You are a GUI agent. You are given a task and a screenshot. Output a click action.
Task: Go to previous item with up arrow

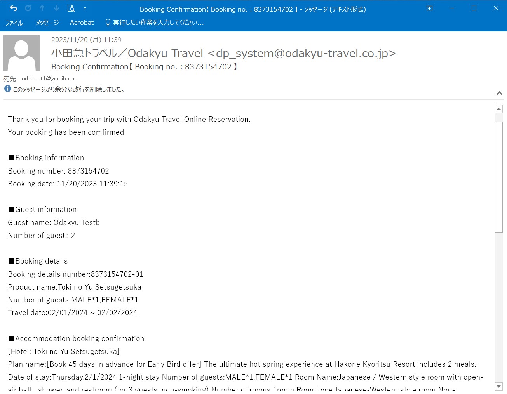[x=42, y=9]
